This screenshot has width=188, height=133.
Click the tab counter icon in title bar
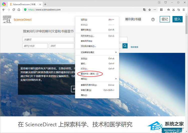point(159,3)
